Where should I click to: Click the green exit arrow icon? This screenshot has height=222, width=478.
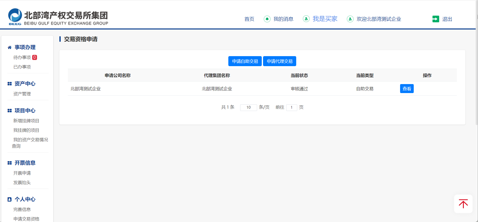(x=436, y=19)
